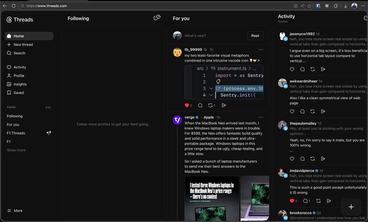Expand Show more feeds
368x222 pixels.
coord(16,150)
